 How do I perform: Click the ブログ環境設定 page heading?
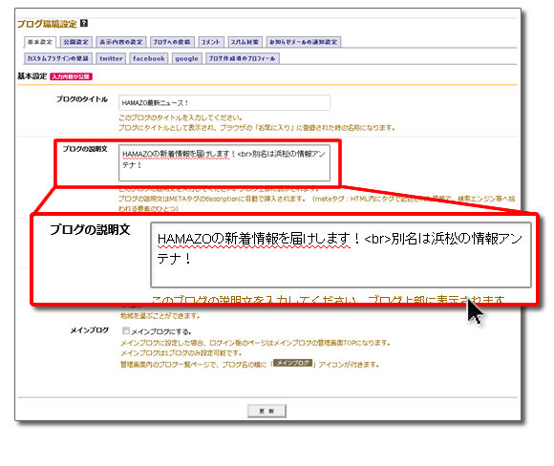pyautogui.click(x=47, y=24)
